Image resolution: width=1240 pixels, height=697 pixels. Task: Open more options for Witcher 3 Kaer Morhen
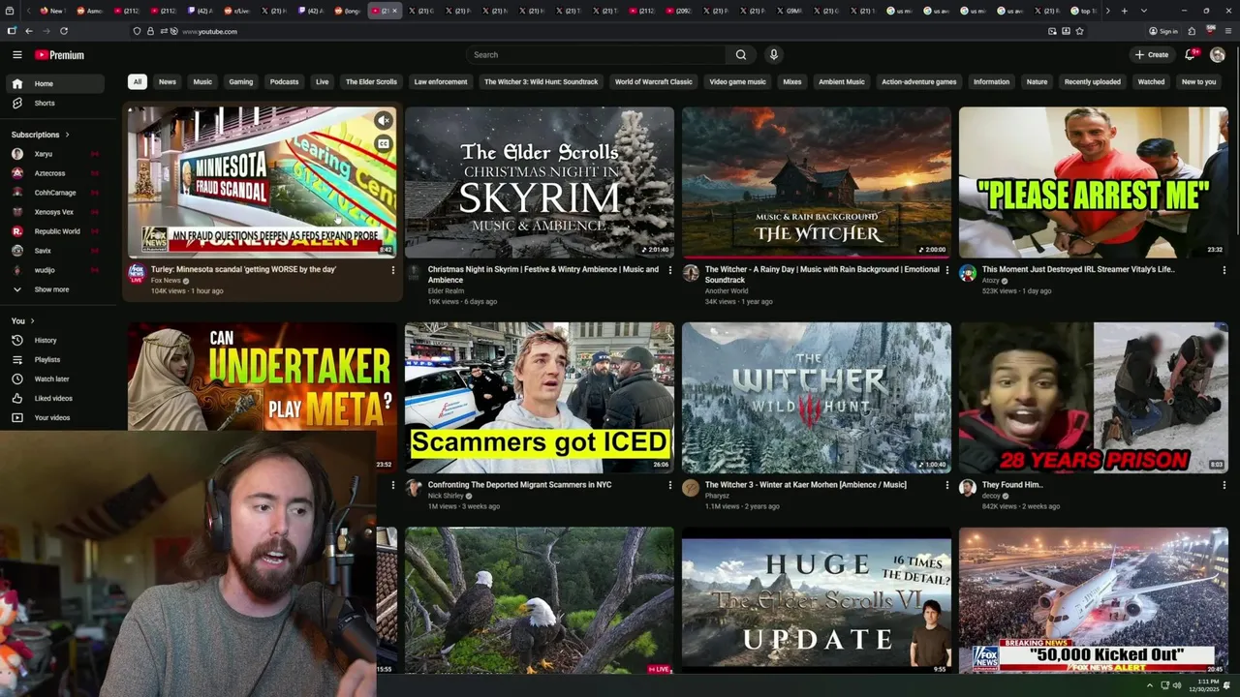click(x=946, y=485)
